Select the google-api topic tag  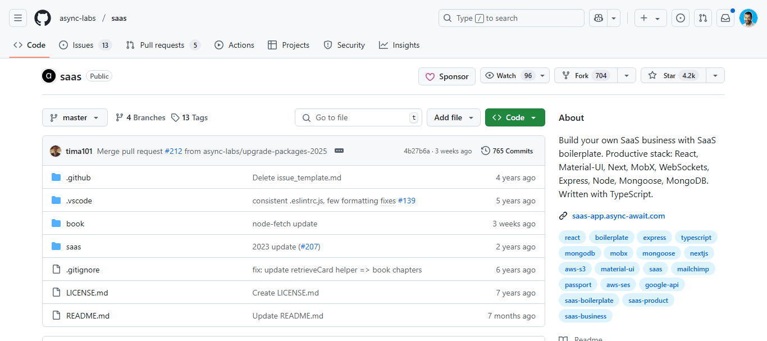[661, 285]
